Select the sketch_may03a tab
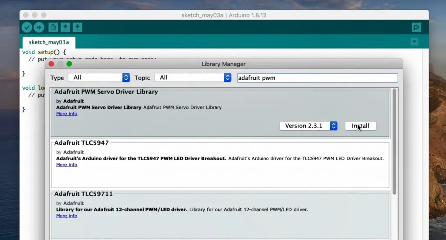This screenshot has width=446, height=240. click(x=49, y=42)
